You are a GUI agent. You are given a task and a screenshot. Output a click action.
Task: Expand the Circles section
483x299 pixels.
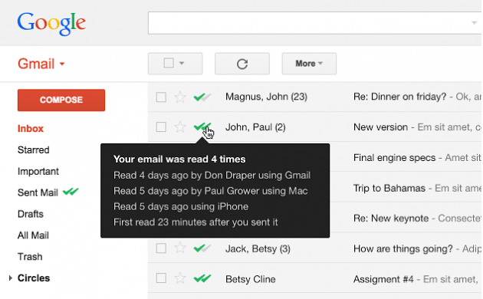click(x=11, y=278)
